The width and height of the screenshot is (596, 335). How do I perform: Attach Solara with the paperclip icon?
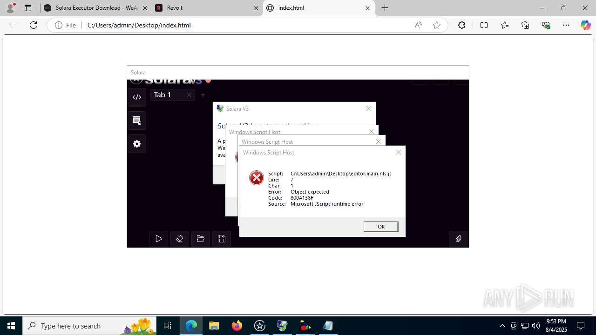[458, 239]
